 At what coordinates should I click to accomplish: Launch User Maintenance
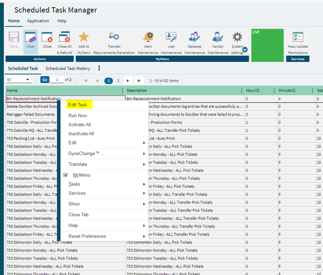(171, 37)
